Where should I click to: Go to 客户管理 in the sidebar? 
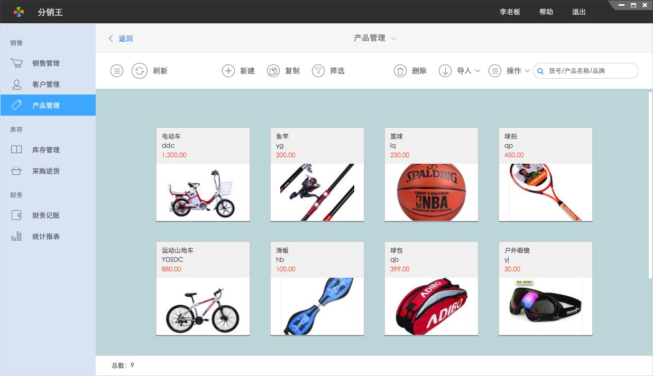(x=45, y=84)
